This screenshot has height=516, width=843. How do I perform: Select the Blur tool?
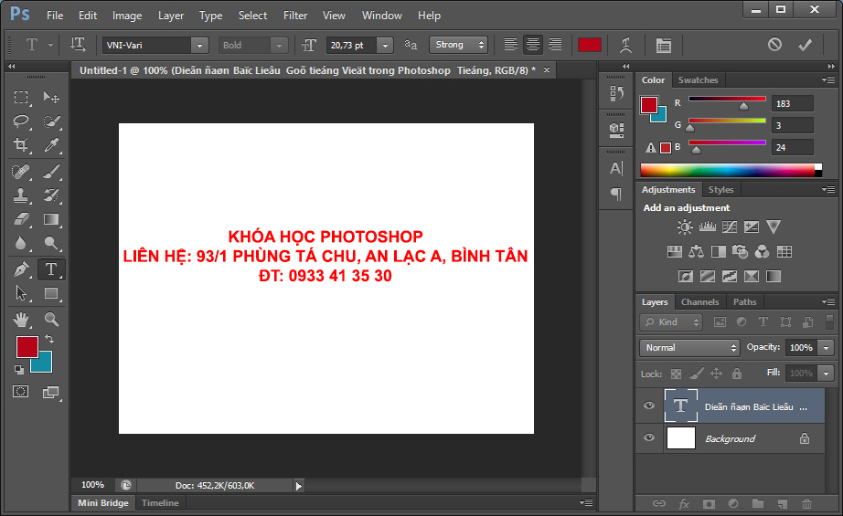[x=21, y=243]
